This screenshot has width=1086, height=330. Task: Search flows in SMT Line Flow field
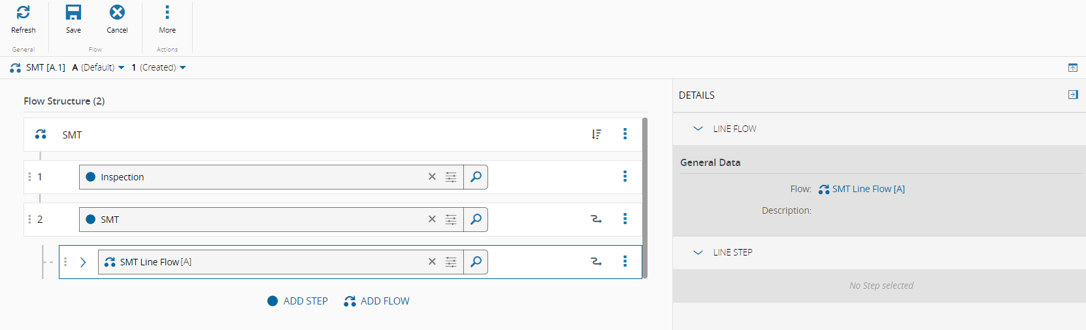[476, 262]
